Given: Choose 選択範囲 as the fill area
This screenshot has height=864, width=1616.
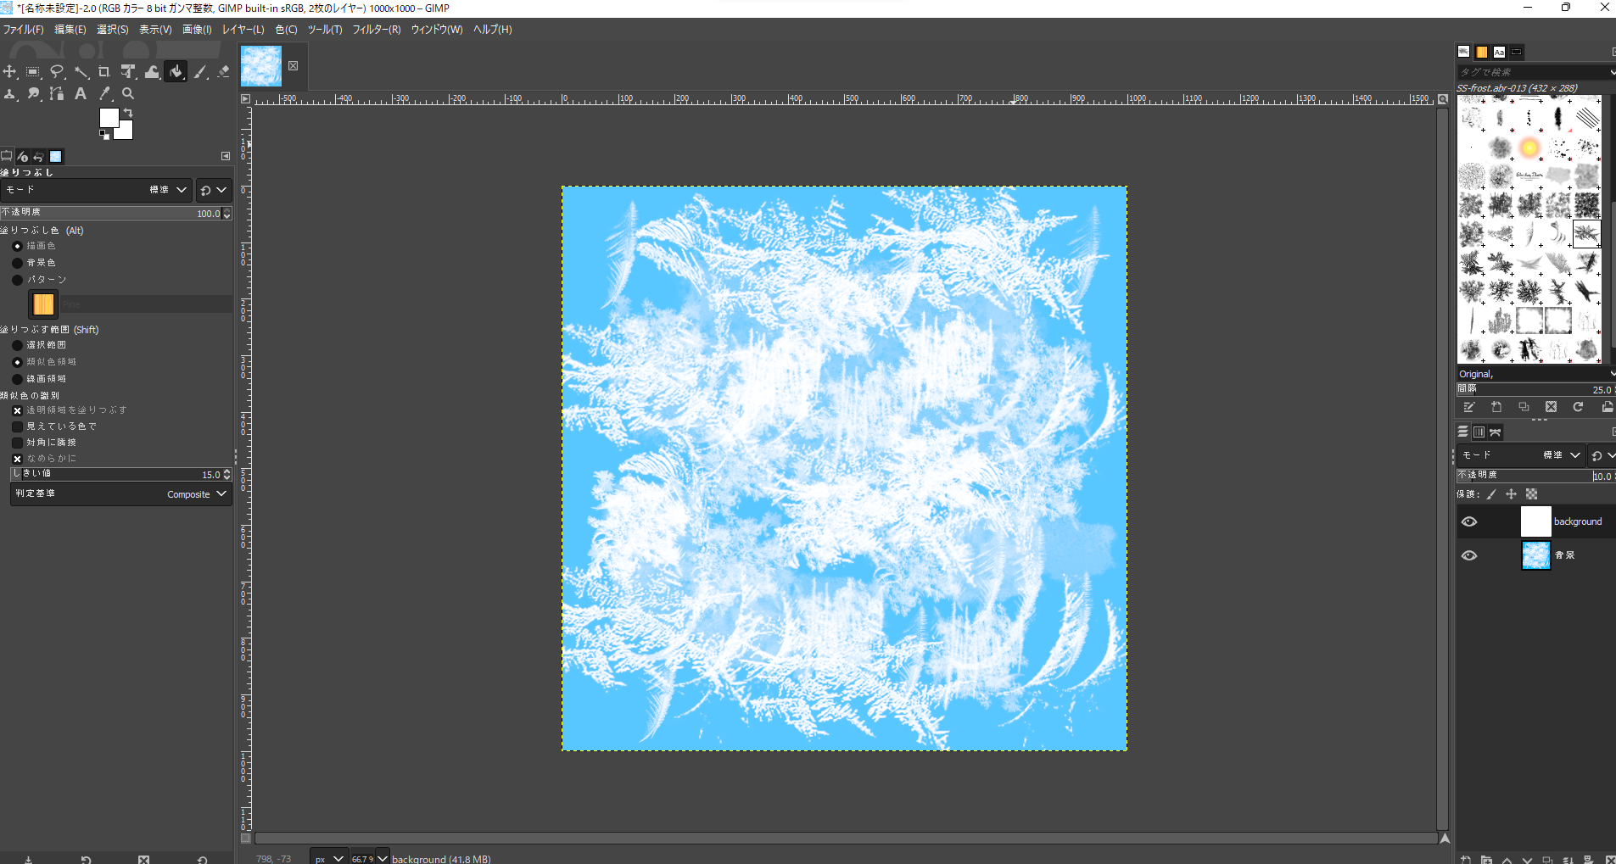Looking at the screenshot, I should point(18,345).
